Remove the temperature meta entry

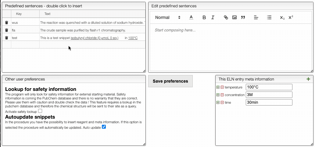coord(222,87)
